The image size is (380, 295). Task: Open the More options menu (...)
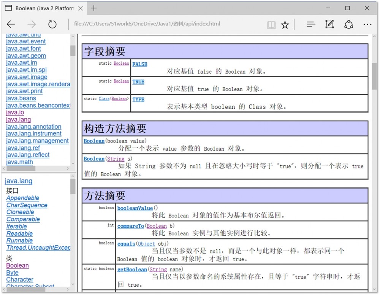point(367,24)
